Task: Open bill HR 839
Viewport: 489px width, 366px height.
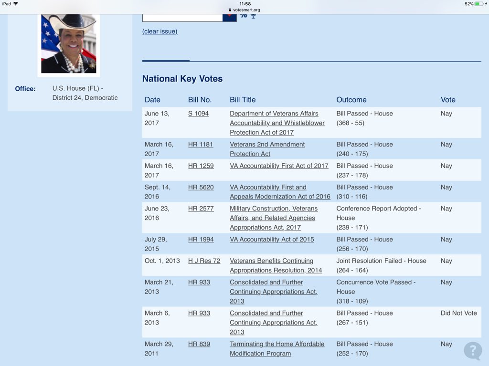Action: (199, 344)
